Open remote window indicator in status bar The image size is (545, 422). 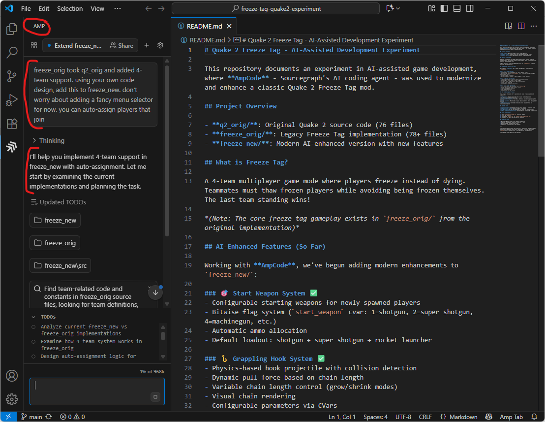tap(8, 417)
